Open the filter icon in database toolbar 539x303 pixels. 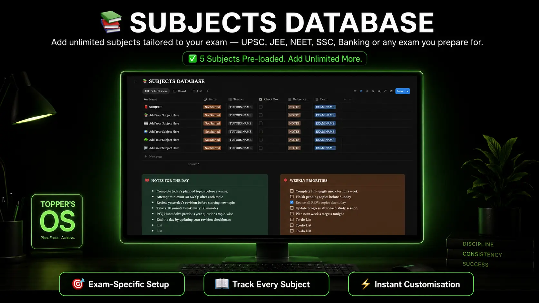pos(355,91)
